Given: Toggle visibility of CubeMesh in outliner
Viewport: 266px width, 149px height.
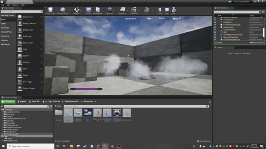Looking at the screenshot, I should (x=215, y=22).
